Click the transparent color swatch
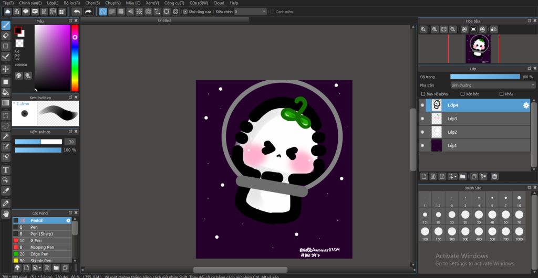 click(x=19, y=44)
